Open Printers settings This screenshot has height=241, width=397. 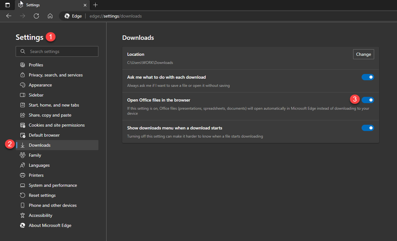click(x=57, y=175)
